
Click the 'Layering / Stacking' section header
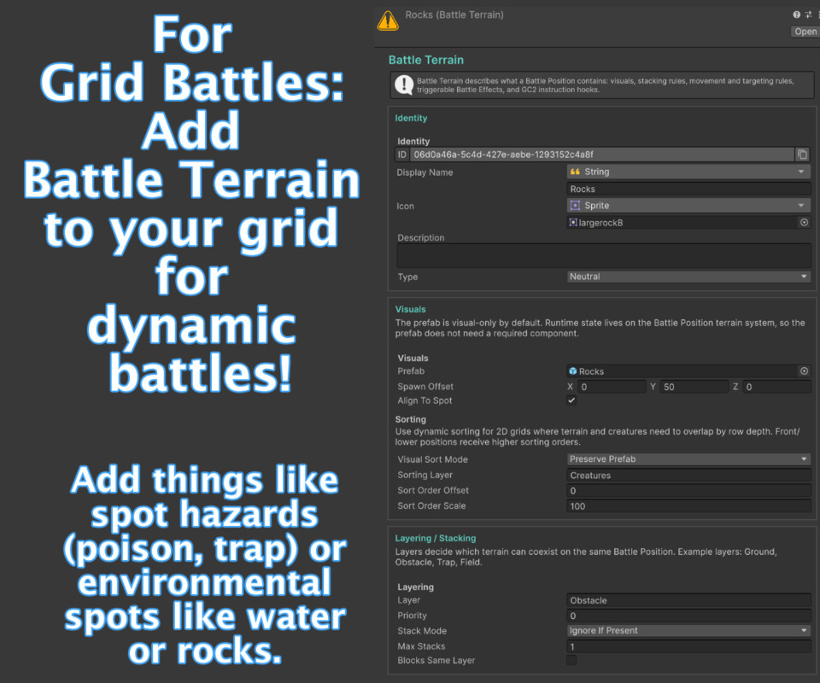tap(435, 538)
